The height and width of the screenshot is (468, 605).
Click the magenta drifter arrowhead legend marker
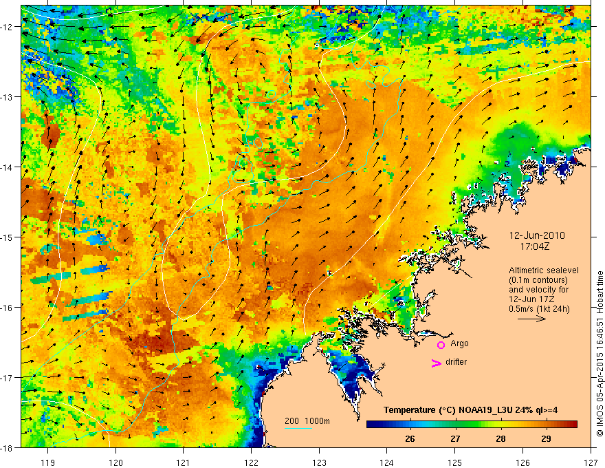click(x=436, y=363)
